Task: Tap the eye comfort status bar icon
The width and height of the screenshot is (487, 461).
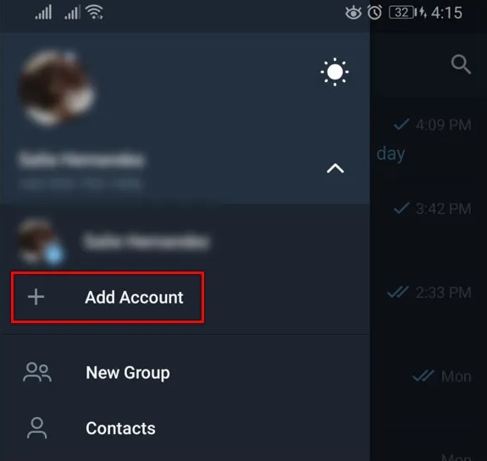Action: pyautogui.click(x=353, y=13)
